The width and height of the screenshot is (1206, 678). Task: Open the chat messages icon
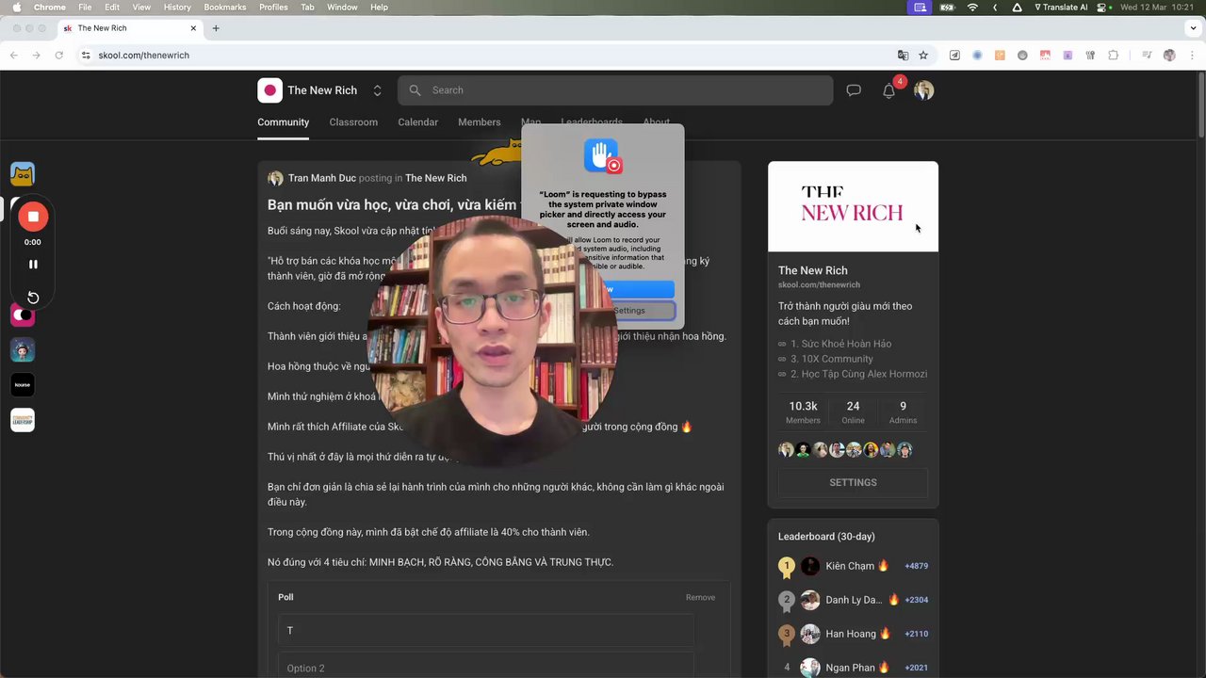click(x=854, y=90)
